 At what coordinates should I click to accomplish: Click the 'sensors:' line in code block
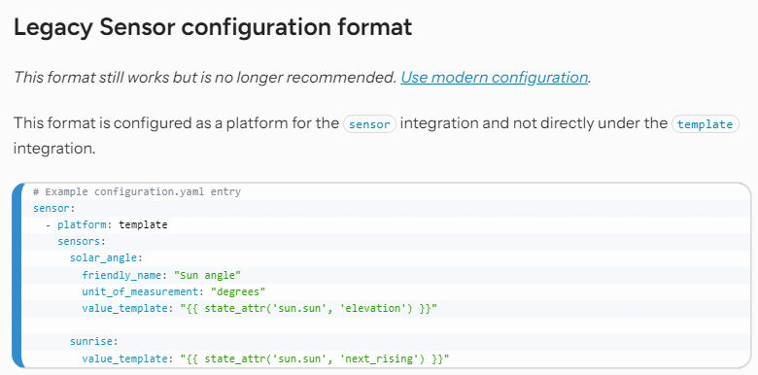tap(82, 241)
